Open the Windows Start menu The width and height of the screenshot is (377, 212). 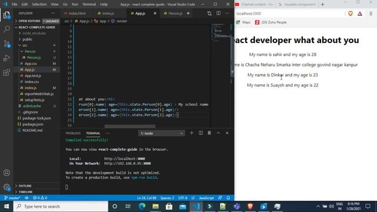(6, 207)
